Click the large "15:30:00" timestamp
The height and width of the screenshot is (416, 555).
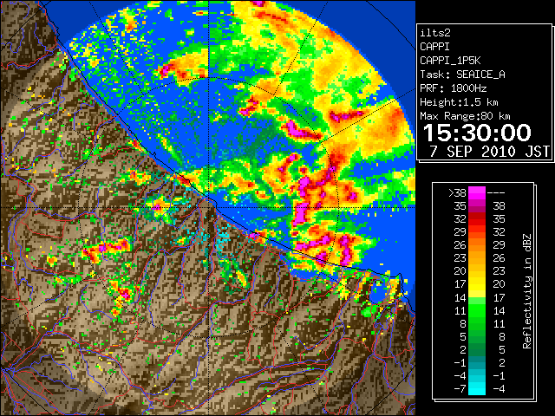477,133
